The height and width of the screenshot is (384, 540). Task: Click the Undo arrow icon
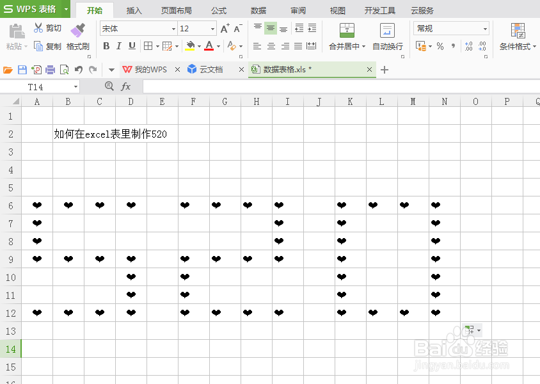[x=77, y=69]
